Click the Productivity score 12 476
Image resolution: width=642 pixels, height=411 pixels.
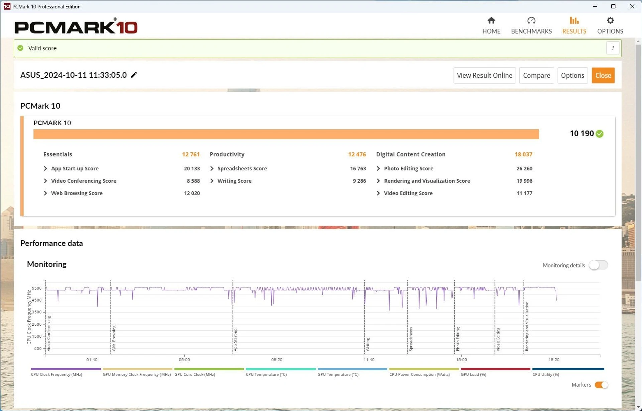click(357, 154)
